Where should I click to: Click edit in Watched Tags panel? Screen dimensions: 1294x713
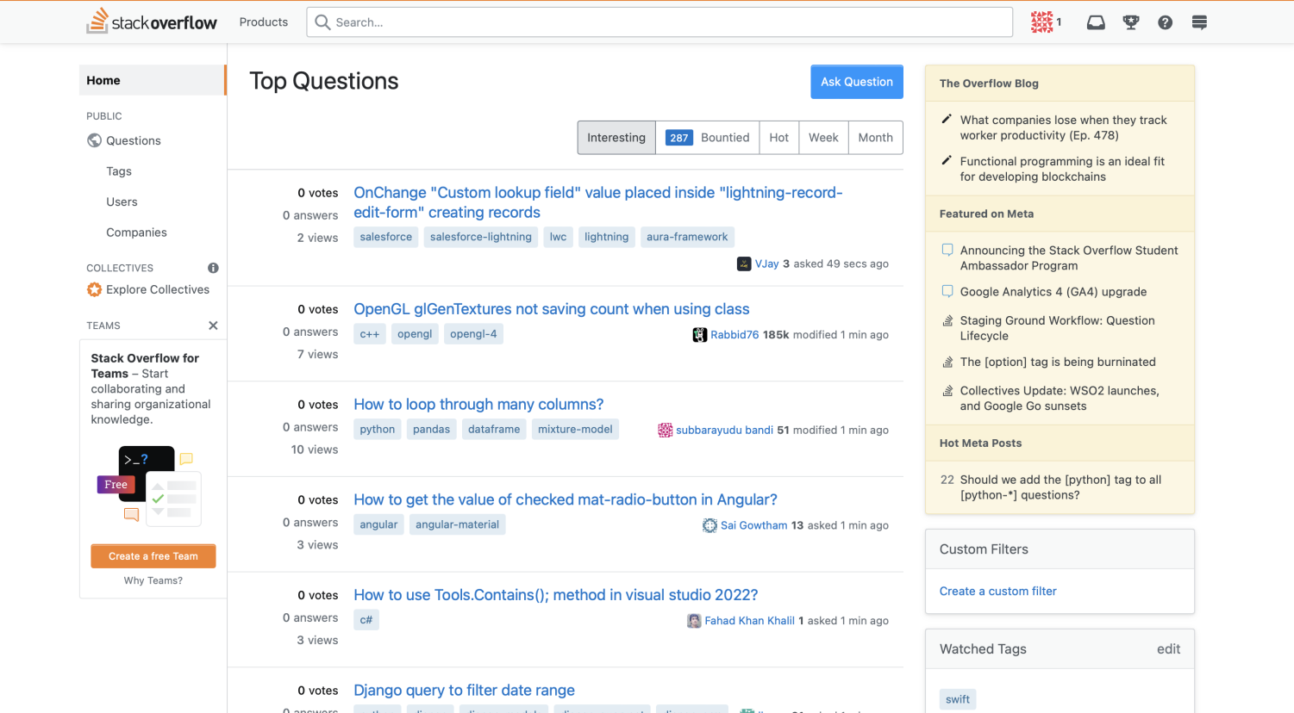pos(1168,649)
